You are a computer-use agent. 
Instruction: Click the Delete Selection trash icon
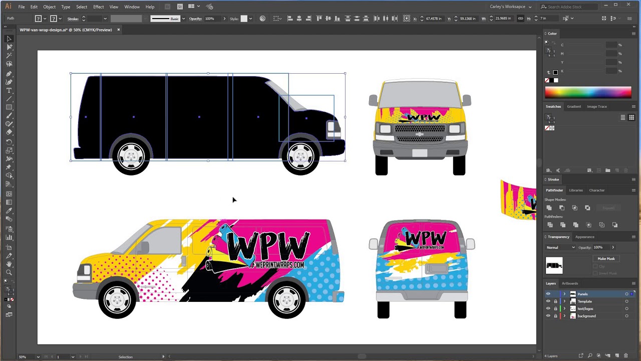[626, 356]
